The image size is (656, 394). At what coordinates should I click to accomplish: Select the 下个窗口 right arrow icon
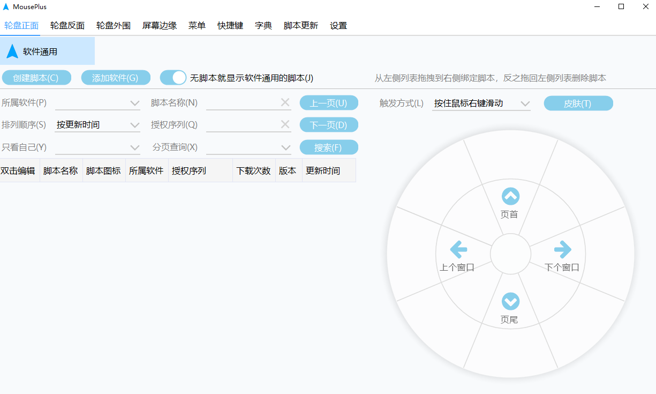[563, 249]
